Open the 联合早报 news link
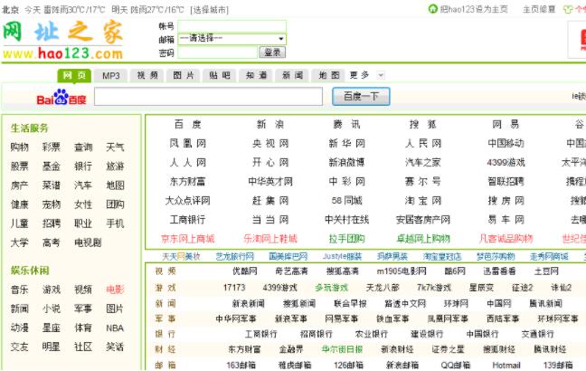 (x=350, y=304)
